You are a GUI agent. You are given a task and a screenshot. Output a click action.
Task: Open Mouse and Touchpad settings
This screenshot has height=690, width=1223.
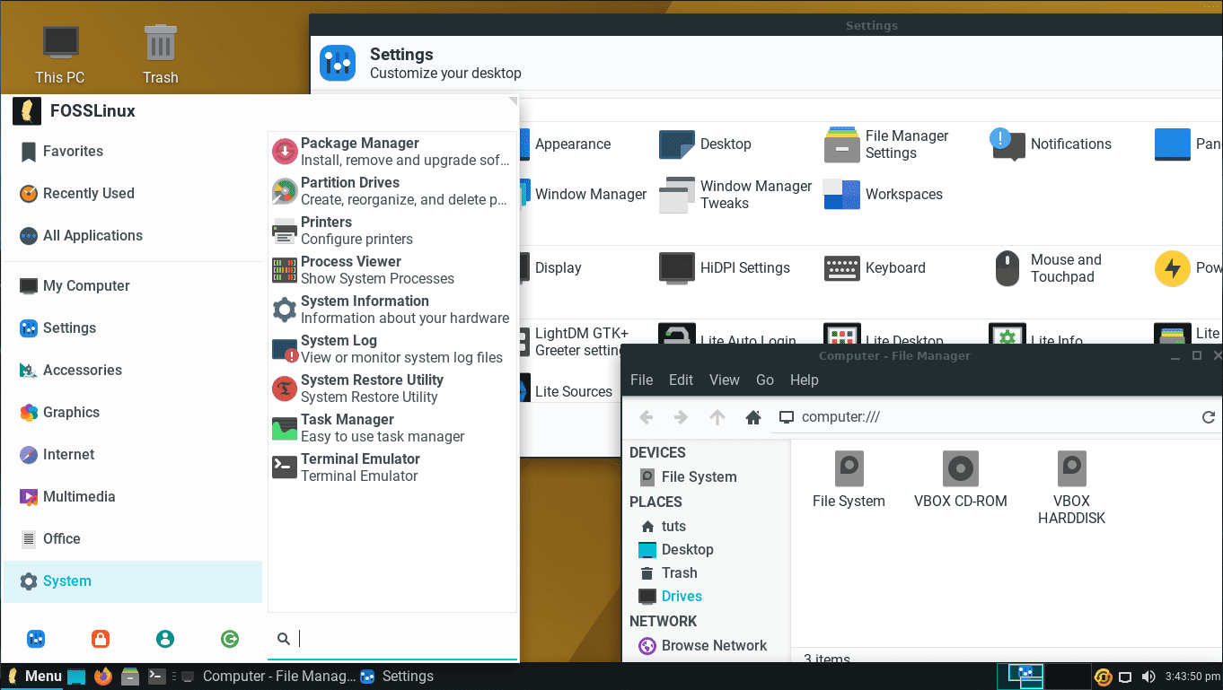(1066, 267)
